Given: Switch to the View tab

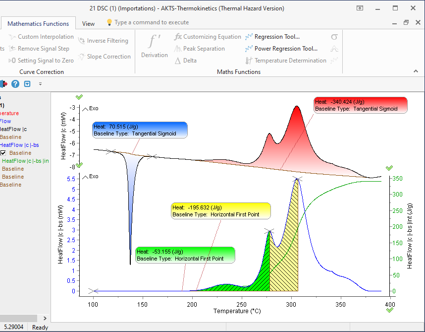Looking at the screenshot, I should 88,23.
